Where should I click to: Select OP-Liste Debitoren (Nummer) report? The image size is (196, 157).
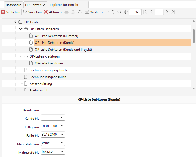56,36
